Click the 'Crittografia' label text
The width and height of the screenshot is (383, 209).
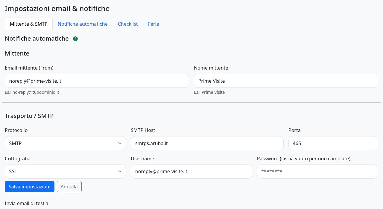click(x=18, y=159)
